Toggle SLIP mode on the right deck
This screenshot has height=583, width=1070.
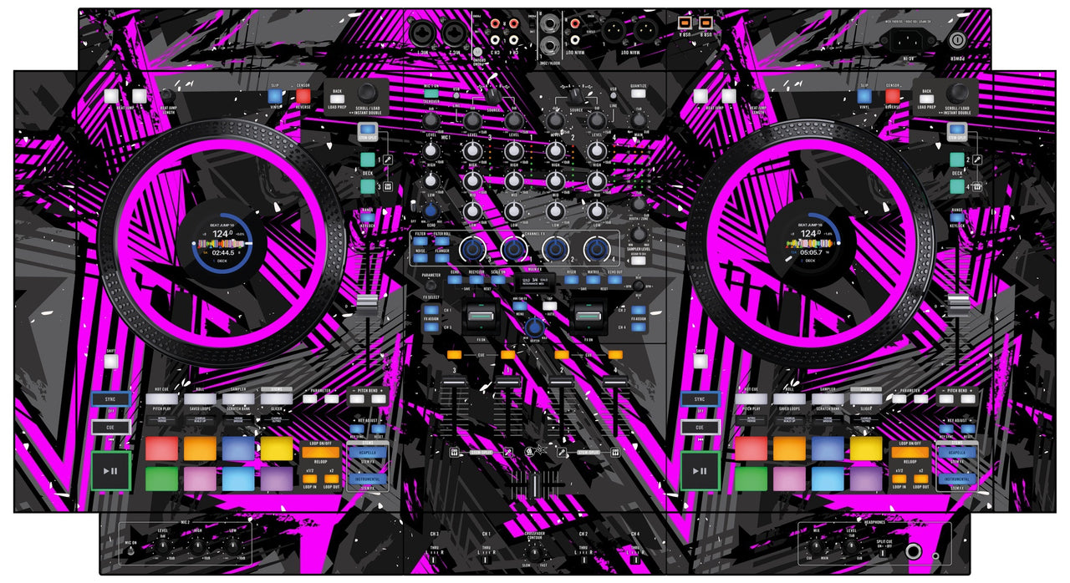point(864,96)
